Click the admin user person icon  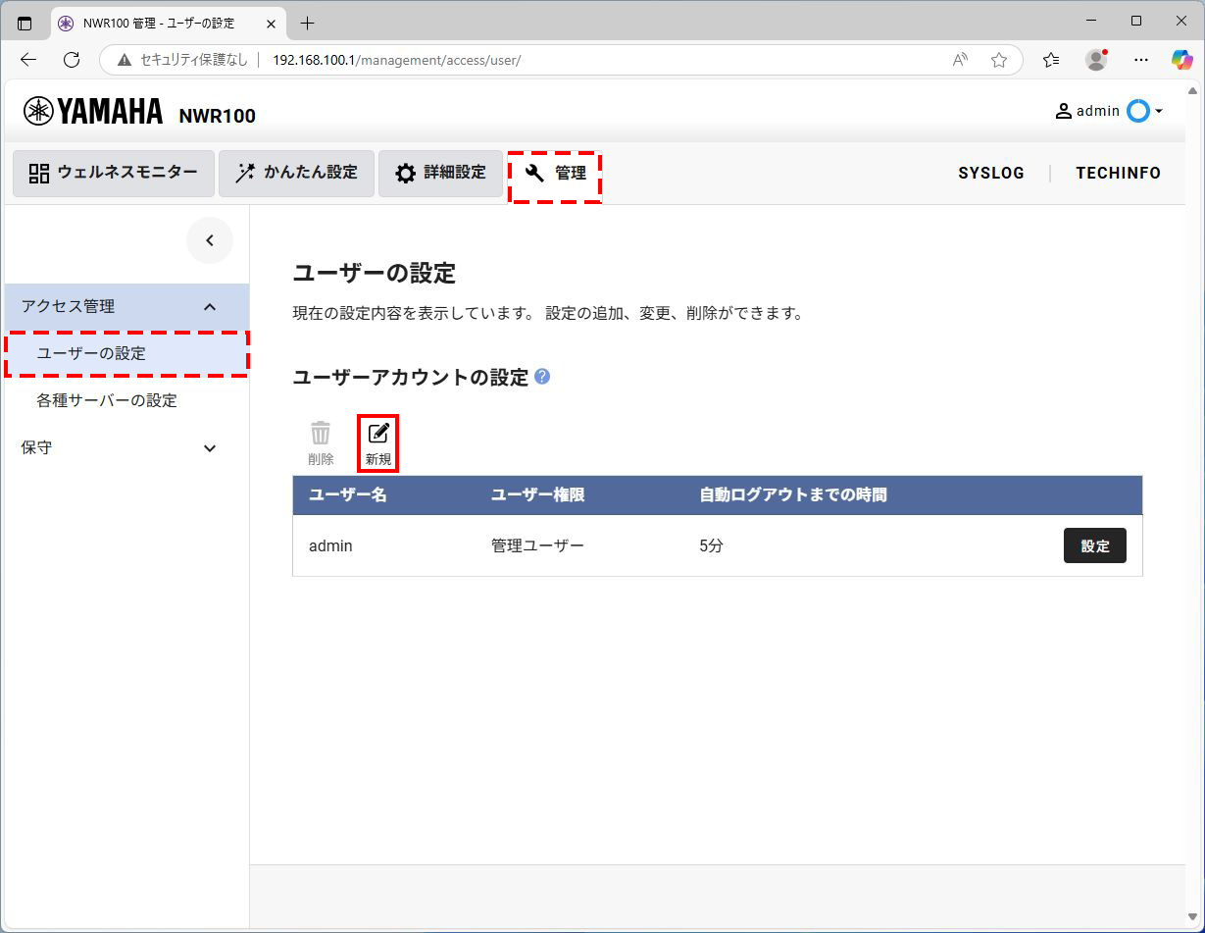pyautogui.click(x=1063, y=111)
